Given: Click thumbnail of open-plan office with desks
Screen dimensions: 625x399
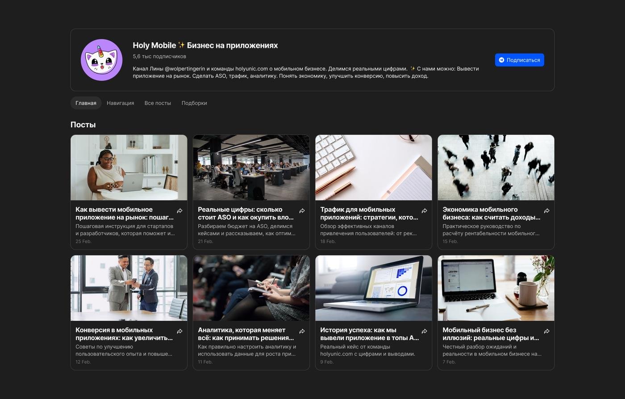Looking at the screenshot, I should pyautogui.click(x=251, y=168).
